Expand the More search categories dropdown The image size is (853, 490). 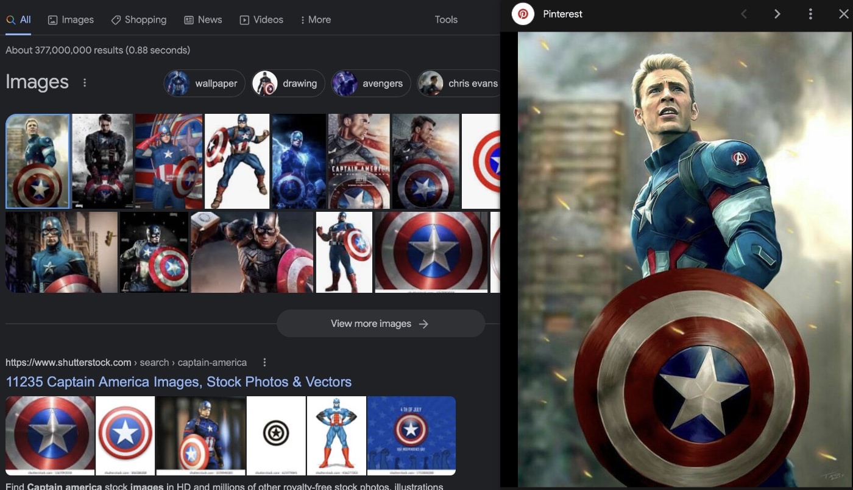click(x=316, y=19)
